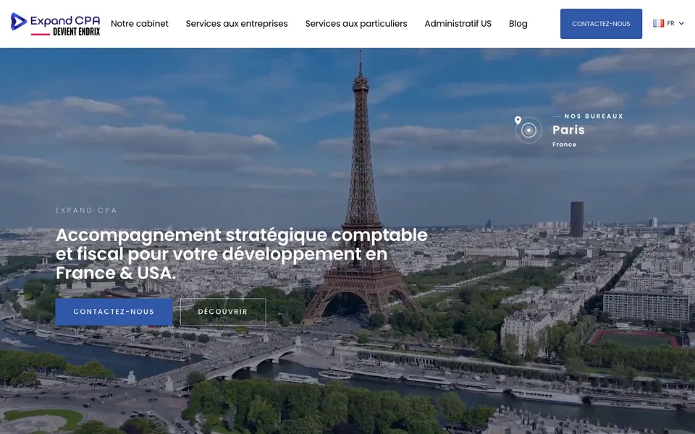The image size is (695, 434).
Task: Click the French flag icon
Action: click(658, 23)
